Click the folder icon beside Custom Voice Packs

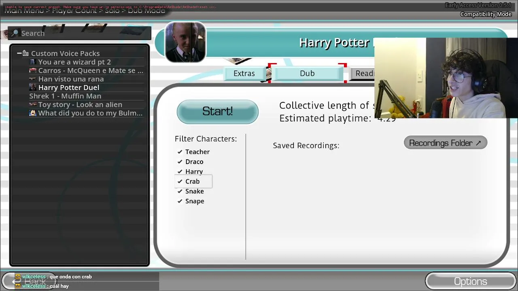pyautogui.click(x=25, y=53)
